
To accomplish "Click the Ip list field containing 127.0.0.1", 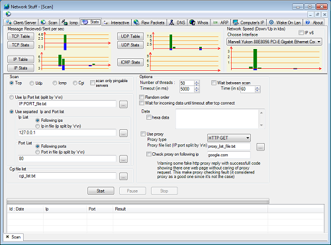I will [67, 132].
